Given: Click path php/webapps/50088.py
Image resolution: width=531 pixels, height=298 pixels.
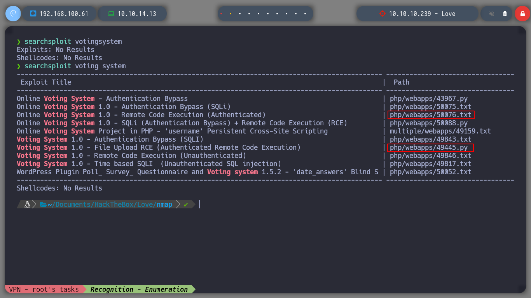Looking at the screenshot, I should point(428,123).
